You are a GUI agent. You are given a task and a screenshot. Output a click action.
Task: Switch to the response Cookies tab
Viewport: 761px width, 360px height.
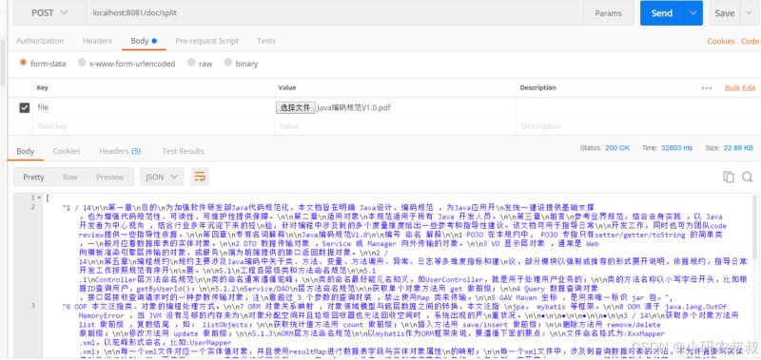(67, 151)
